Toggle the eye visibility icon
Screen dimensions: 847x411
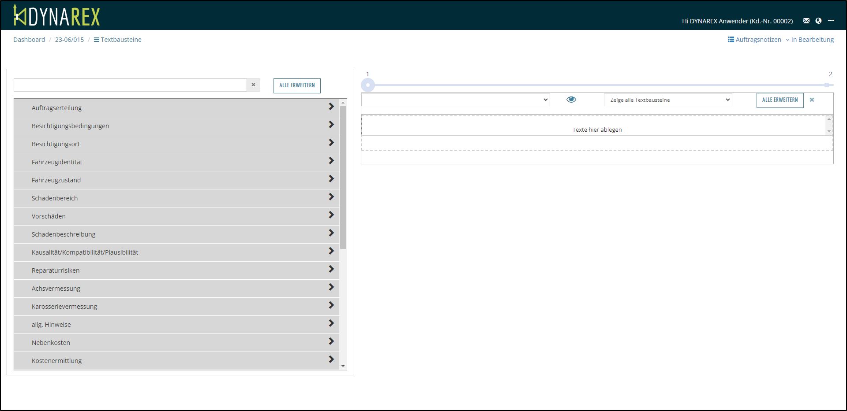[x=571, y=100]
